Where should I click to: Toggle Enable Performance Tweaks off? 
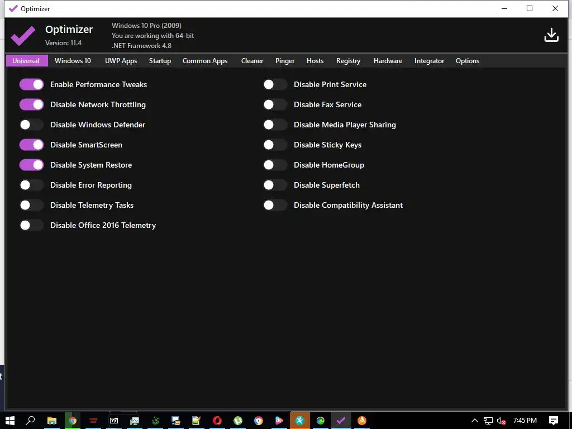pos(31,85)
